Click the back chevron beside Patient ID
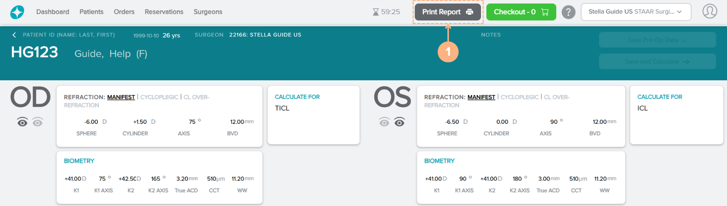 click(14, 35)
